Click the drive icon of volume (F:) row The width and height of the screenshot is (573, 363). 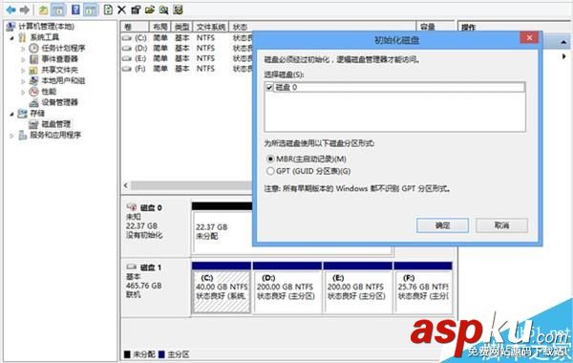coord(127,69)
